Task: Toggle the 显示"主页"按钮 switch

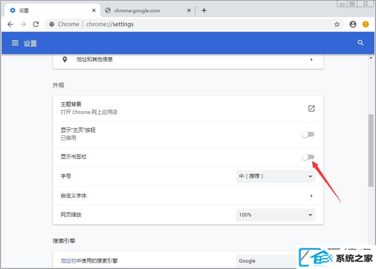Action: point(308,134)
